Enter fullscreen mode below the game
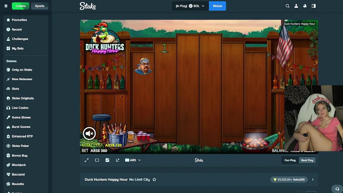This screenshot has height=193, width=343. (87, 160)
